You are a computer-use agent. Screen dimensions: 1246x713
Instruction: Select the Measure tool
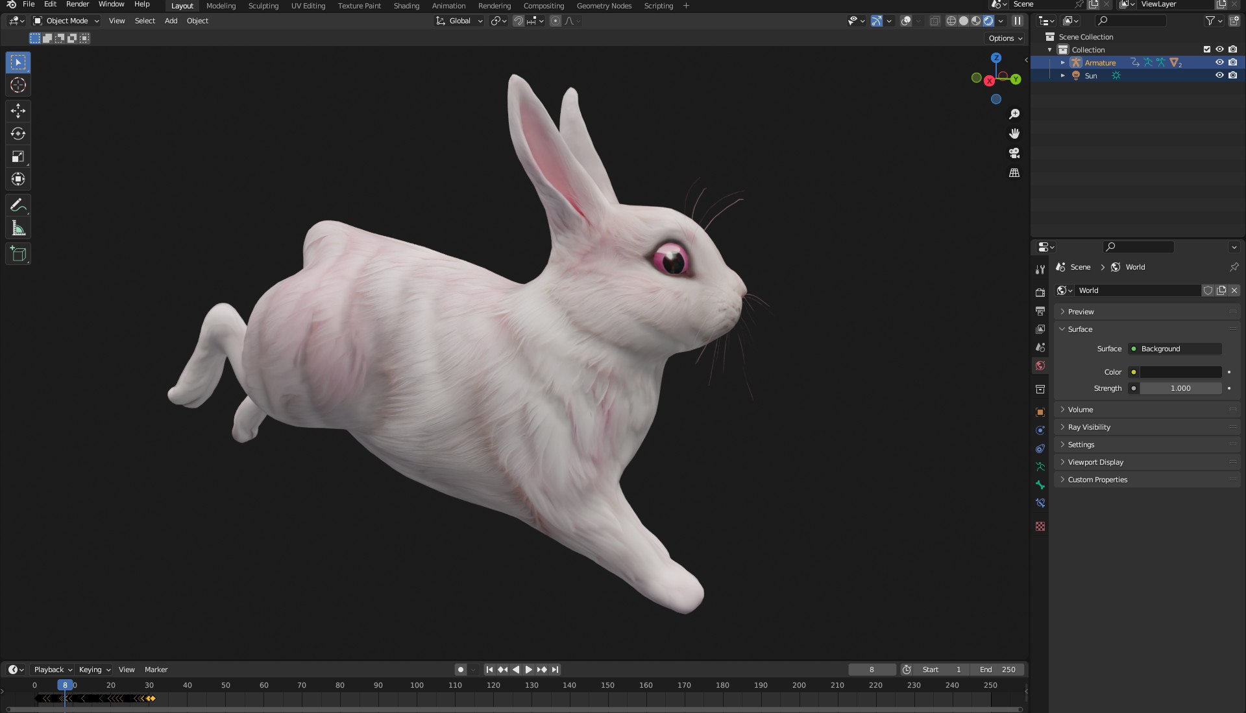click(x=18, y=228)
